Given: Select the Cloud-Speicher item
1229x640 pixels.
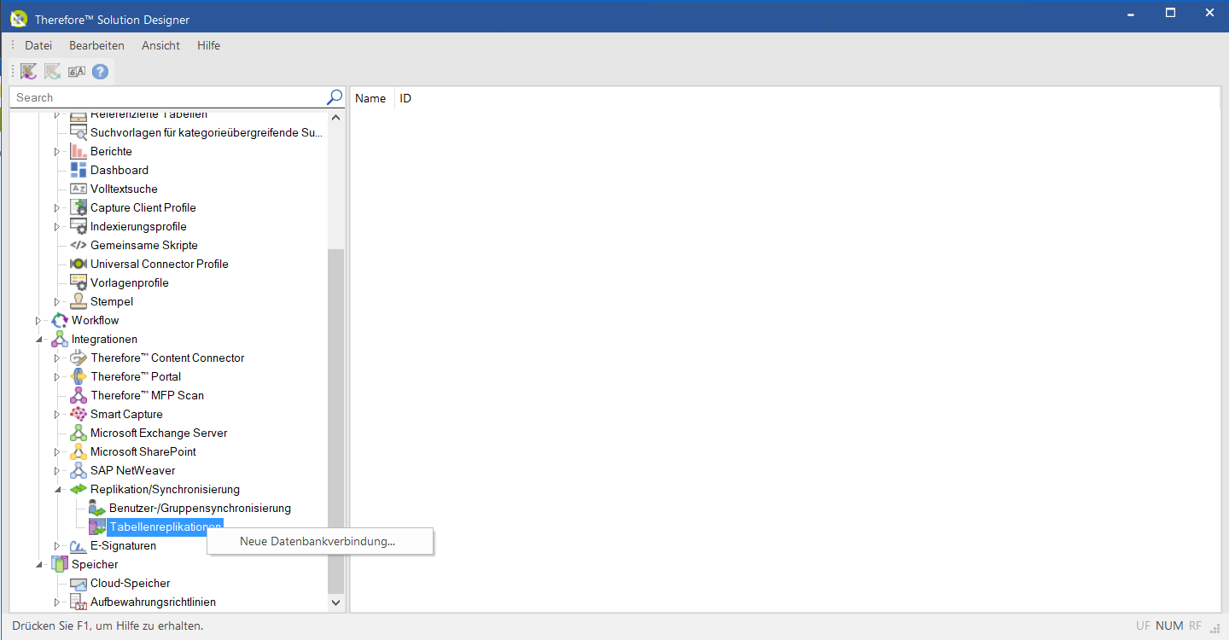Looking at the screenshot, I should pos(128,583).
